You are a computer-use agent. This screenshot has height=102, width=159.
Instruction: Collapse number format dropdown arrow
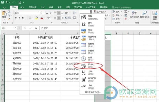point(91,12)
